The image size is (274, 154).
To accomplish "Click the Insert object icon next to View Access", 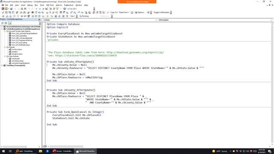I will click(x=6, y=9).
